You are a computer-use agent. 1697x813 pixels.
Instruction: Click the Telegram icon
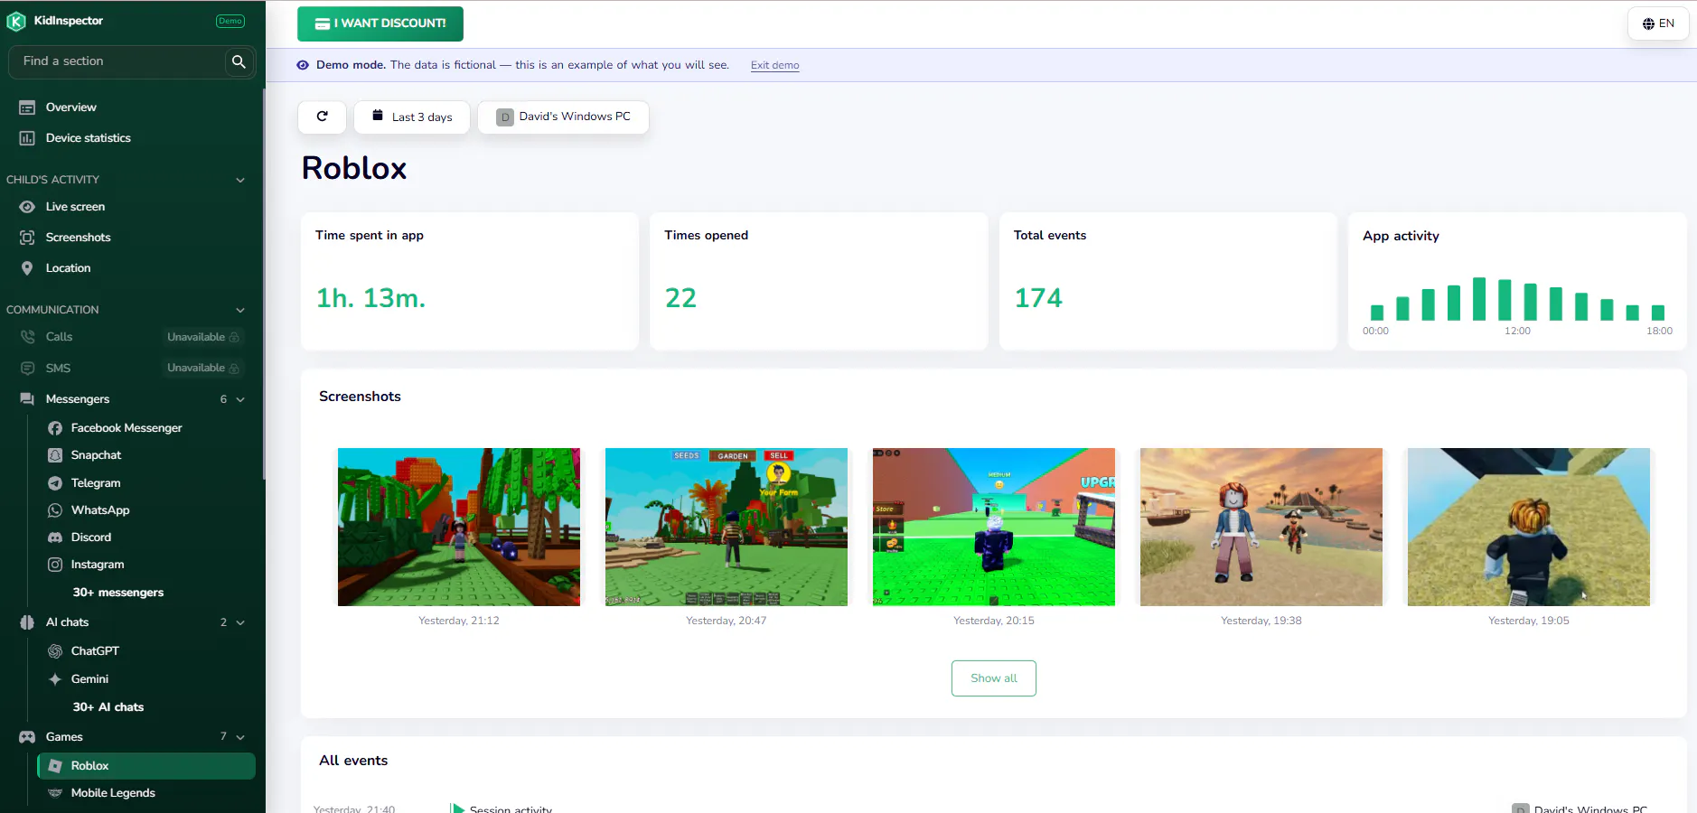(55, 483)
